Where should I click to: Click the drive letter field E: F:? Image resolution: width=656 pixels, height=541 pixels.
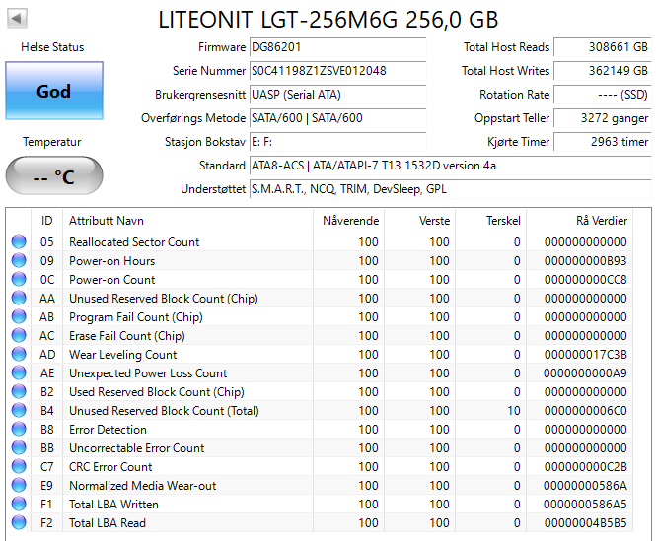point(338,142)
